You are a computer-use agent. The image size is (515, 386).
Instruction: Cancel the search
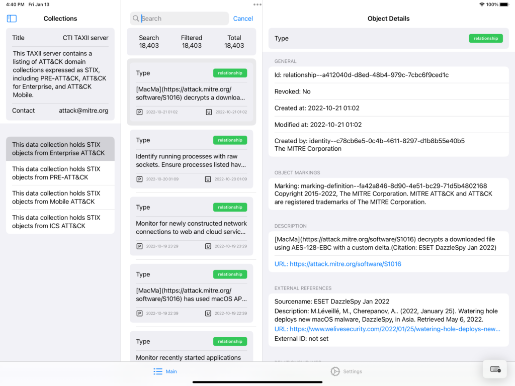tap(243, 19)
